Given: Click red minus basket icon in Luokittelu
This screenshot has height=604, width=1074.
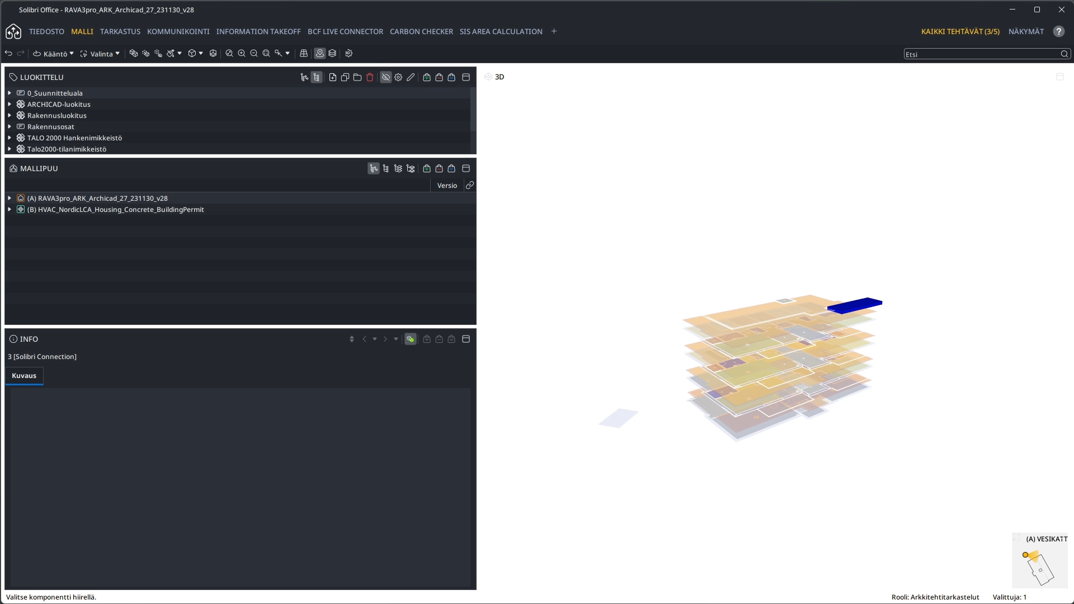Looking at the screenshot, I should click(x=439, y=78).
